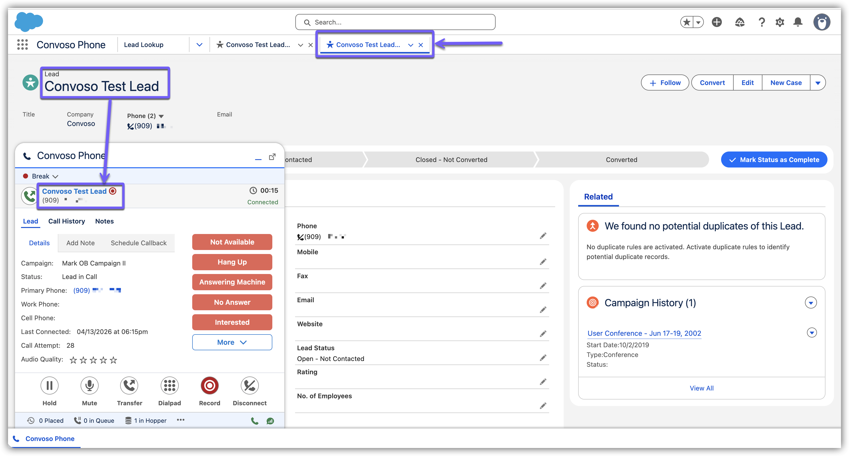
Task: Open the App Launcher grid icon
Action: click(23, 45)
